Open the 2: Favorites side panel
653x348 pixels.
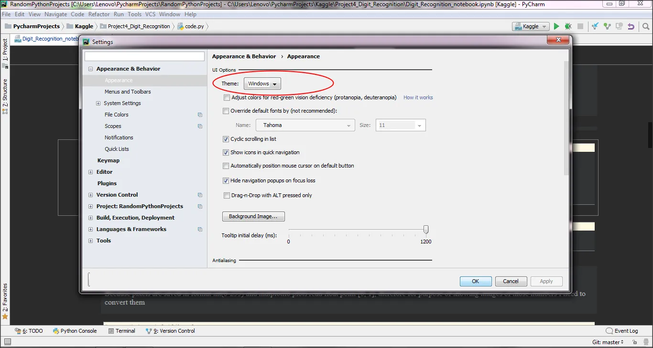pos(5,301)
